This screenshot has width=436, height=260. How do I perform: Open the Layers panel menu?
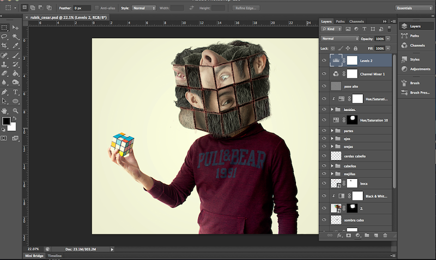pos(393,21)
